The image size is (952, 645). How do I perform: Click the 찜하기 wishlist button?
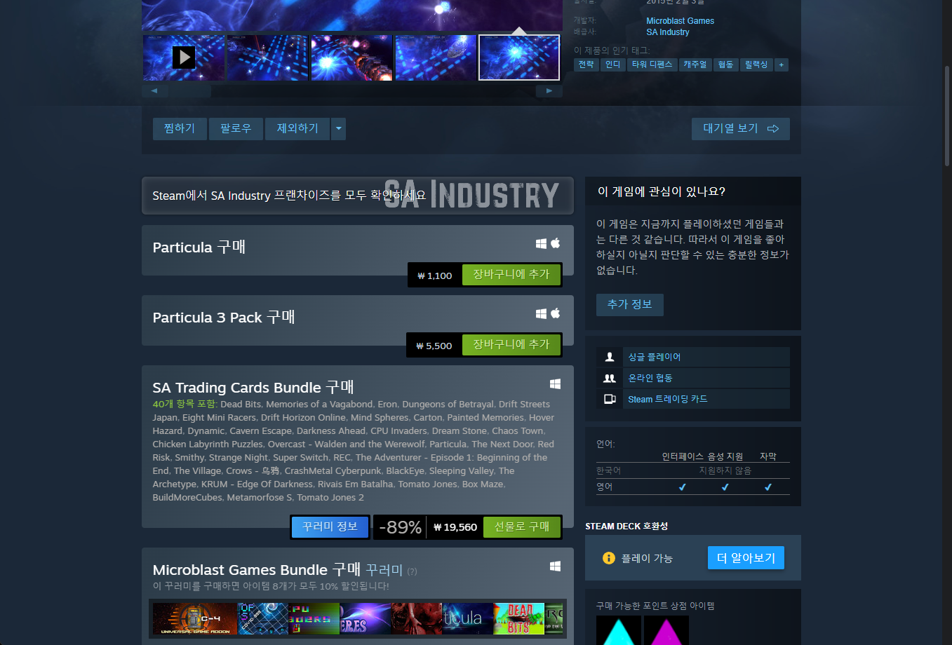coord(180,129)
